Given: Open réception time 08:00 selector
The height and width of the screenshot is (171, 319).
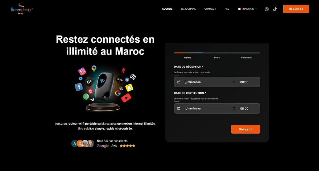Looking at the screenshot, I should 249,82.
